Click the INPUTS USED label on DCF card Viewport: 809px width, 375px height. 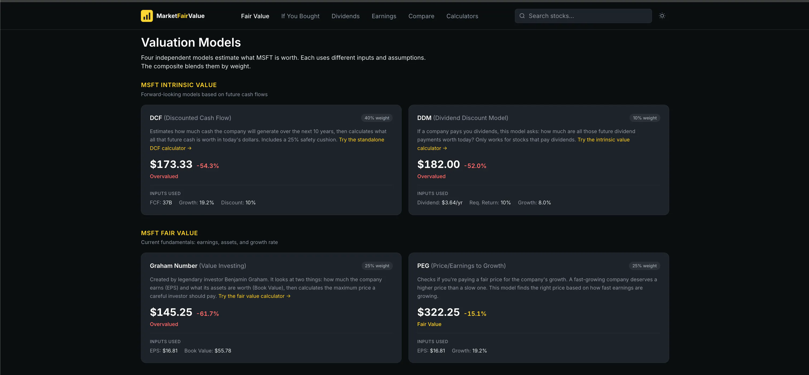click(x=165, y=193)
